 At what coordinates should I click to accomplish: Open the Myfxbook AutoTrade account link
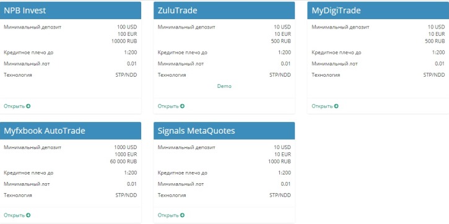pyautogui.click(x=17, y=215)
